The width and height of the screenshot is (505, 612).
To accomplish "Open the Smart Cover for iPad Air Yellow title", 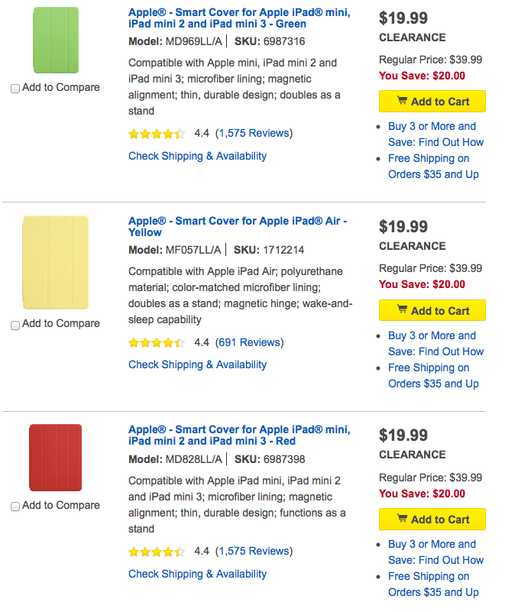I will coord(238,227).
